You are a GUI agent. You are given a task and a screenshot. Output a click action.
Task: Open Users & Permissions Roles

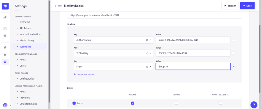click(x=23, y=91)
